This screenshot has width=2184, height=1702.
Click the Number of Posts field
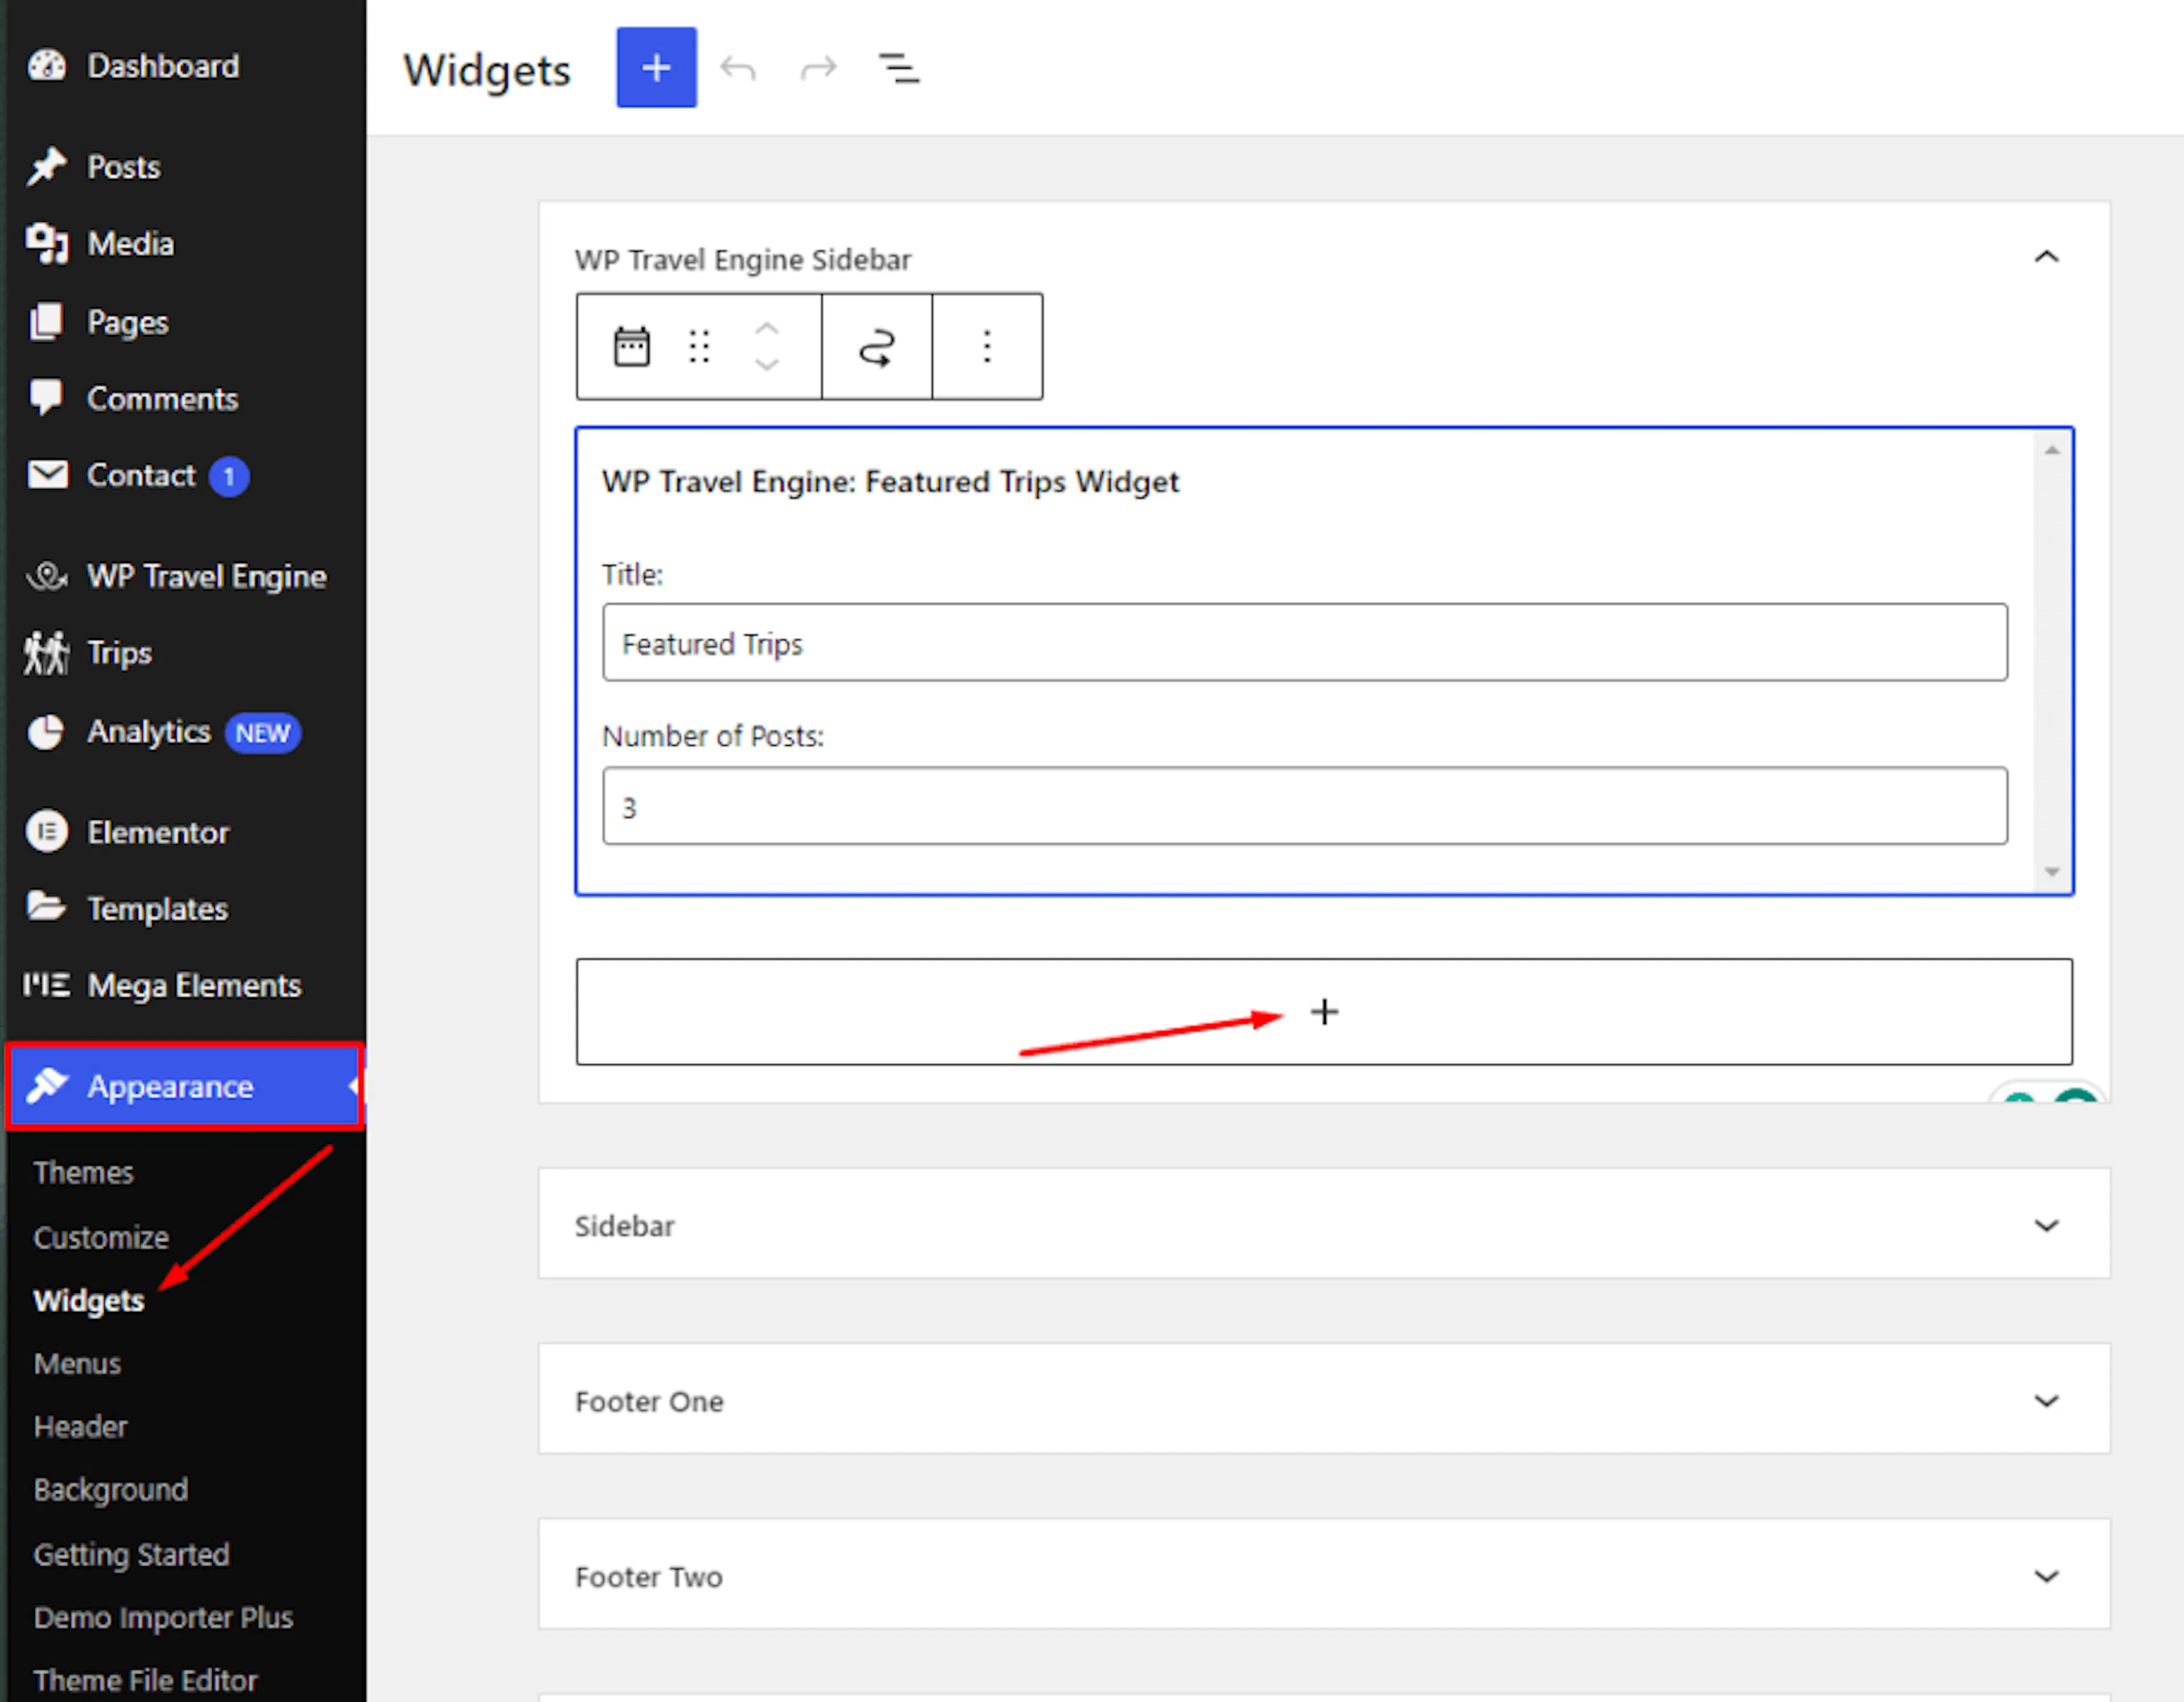[x=1305, y=807]
